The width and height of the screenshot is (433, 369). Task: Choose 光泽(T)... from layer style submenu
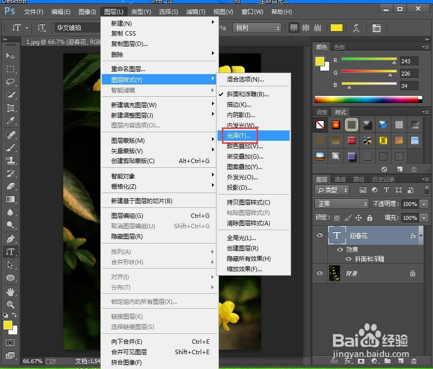coord(254,135)
